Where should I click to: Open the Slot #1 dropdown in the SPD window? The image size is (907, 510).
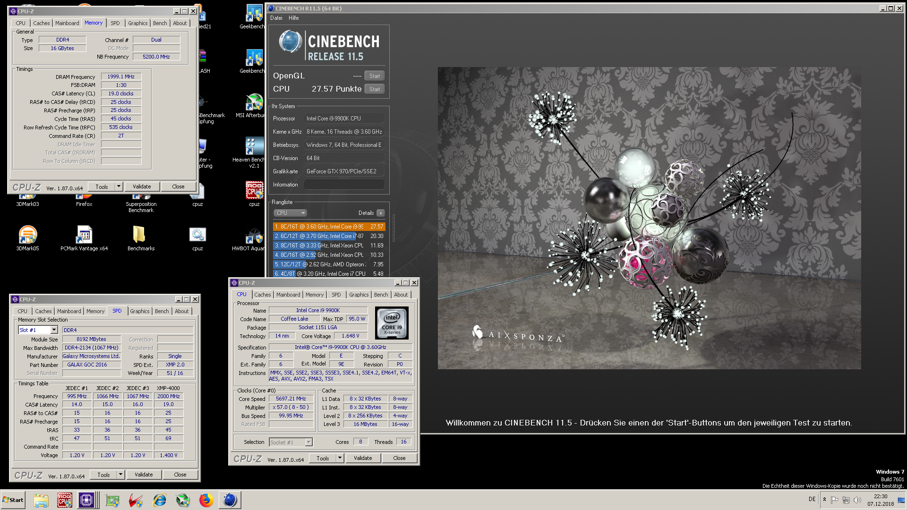coord(54,330)
